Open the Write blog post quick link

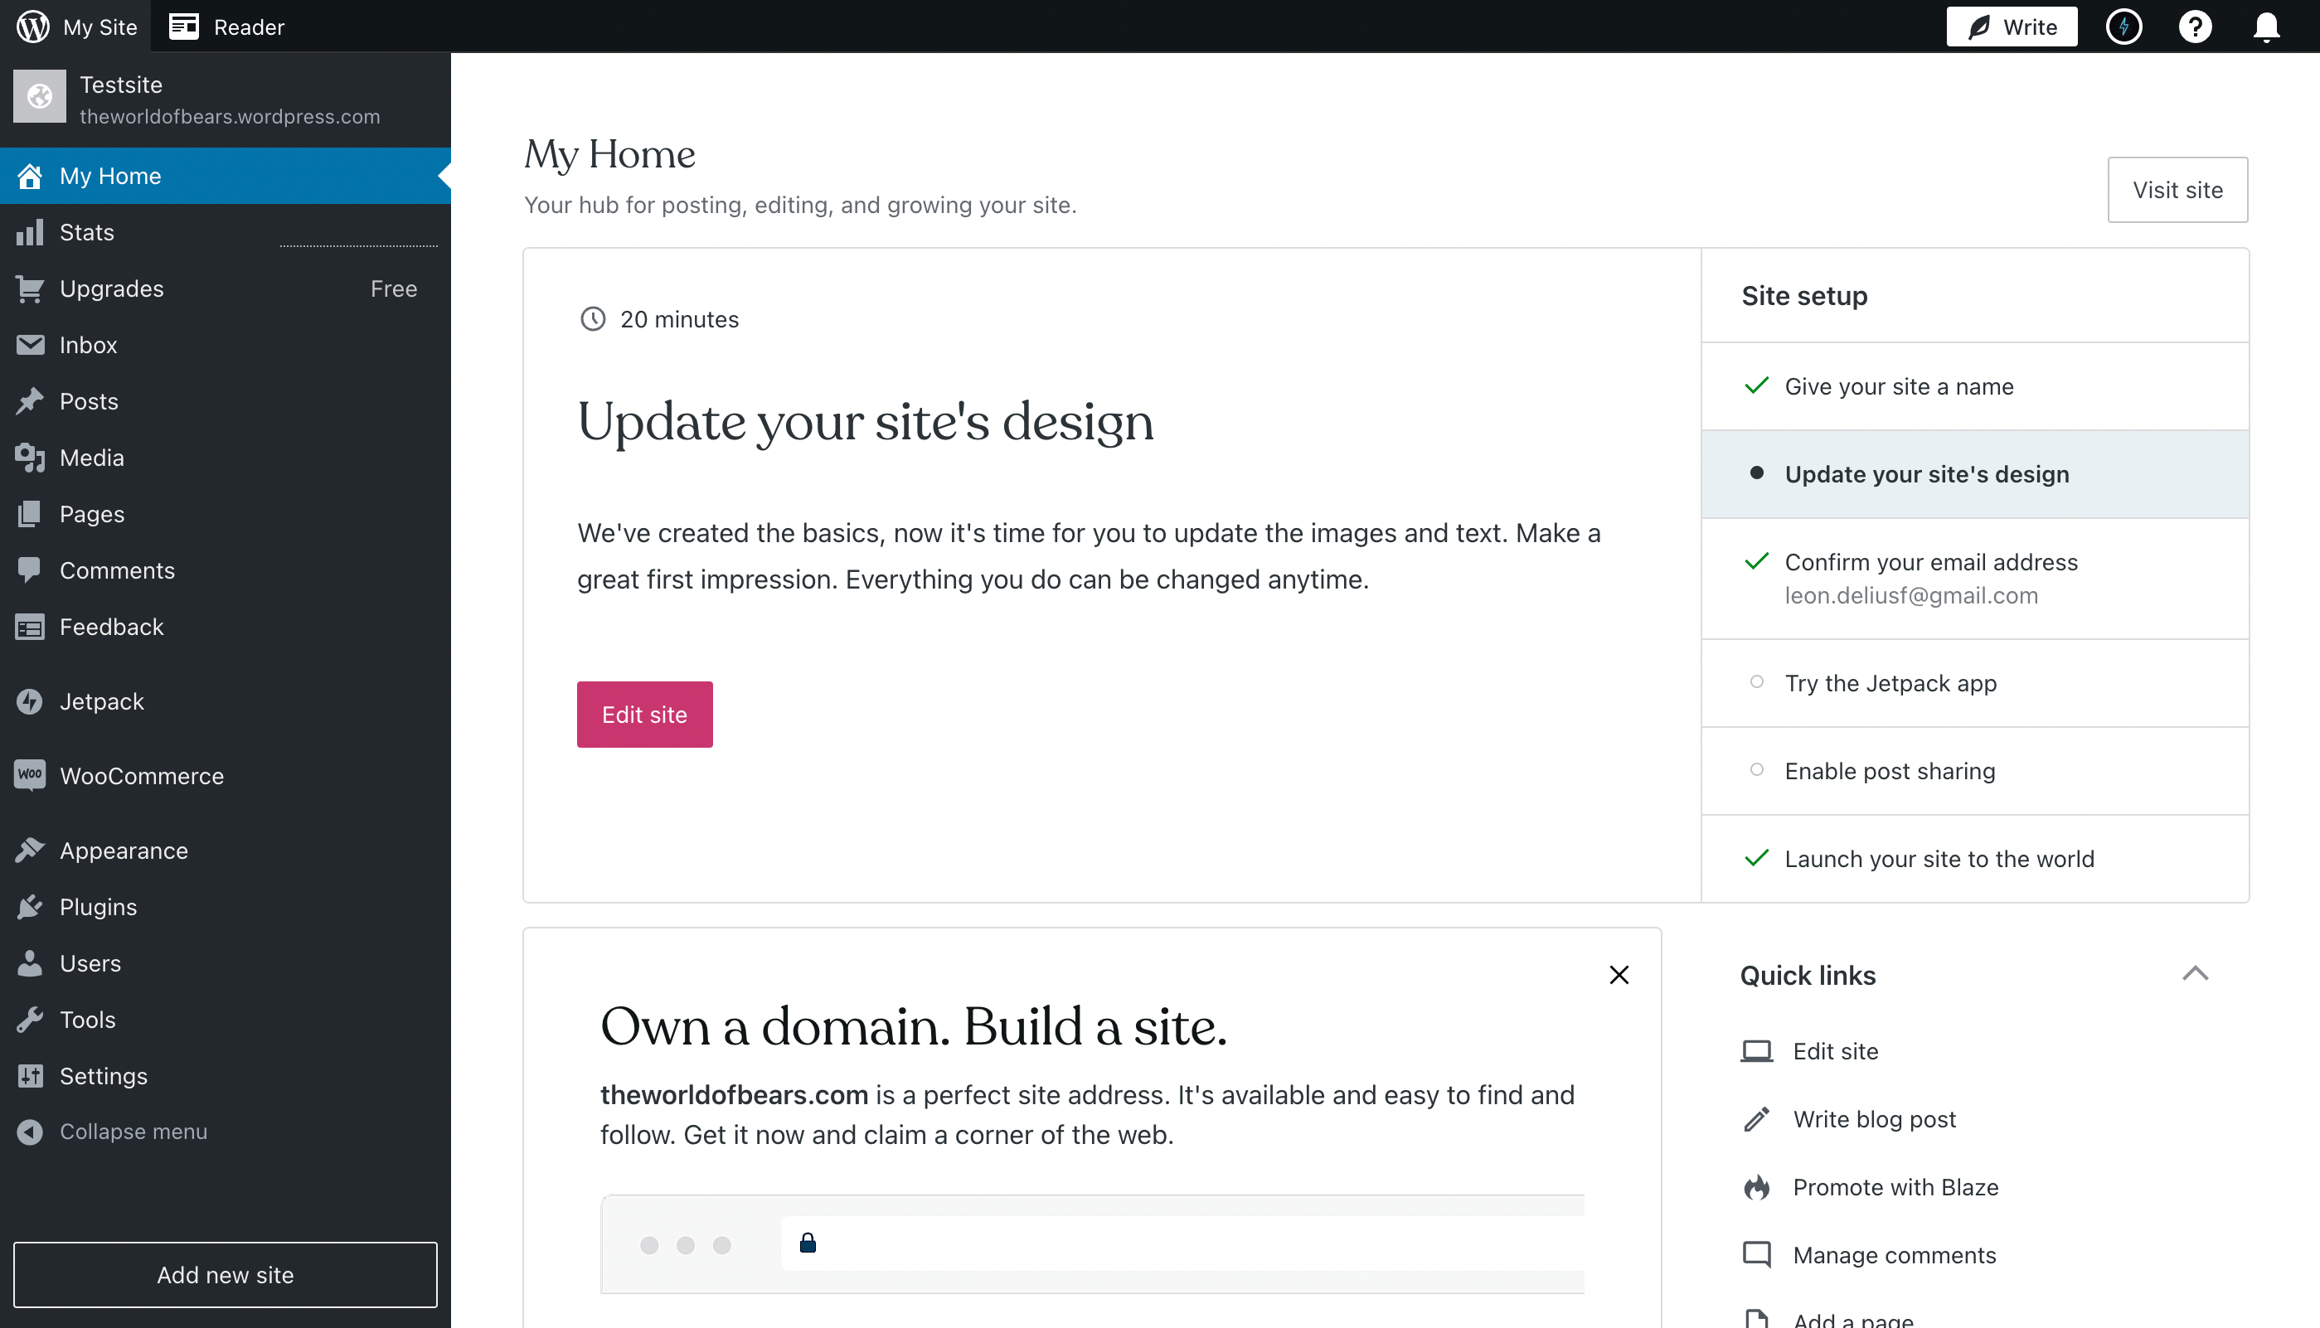point(1875,1119)
